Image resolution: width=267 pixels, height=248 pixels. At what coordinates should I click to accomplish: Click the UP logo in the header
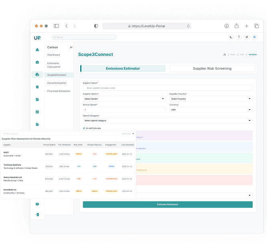tap(37, 37)
